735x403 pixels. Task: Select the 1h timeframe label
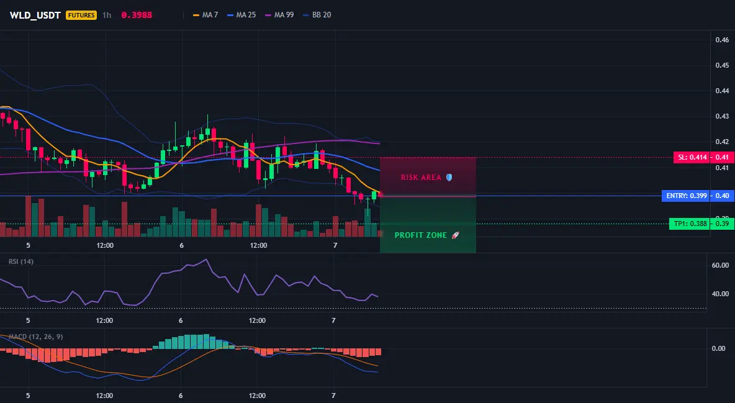point(107,15)
